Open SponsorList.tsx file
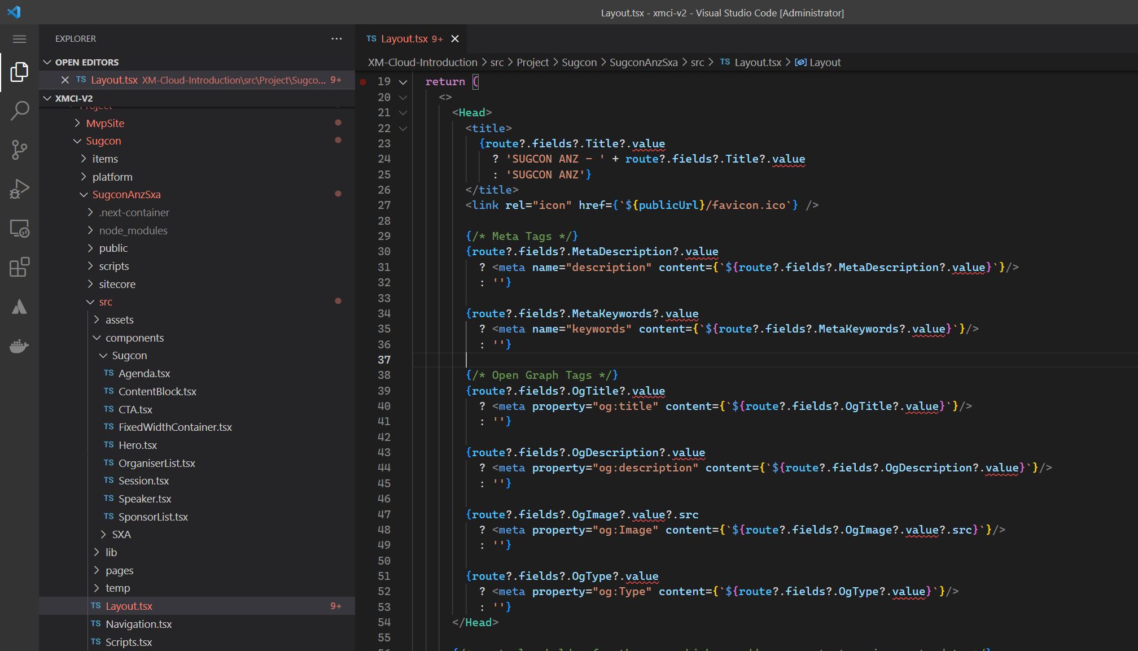This screenshot has height=651, width=1138. (x=153, y=517)
